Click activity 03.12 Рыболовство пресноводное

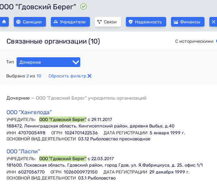coord(114,139)
